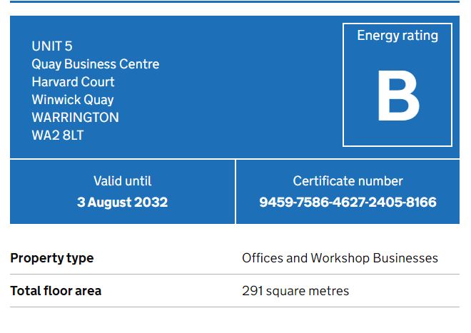This screenshot has height=333, width=471.
Task: Click the Property type row label
Action: [51, 258]
